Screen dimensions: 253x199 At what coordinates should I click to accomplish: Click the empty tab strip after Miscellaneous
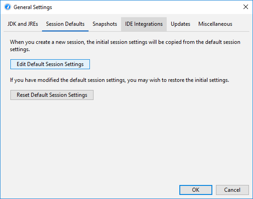point(243,24)
